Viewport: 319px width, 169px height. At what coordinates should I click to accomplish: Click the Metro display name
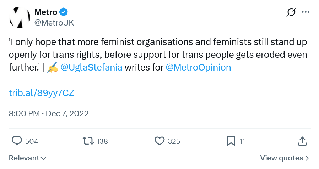(45, 12)
